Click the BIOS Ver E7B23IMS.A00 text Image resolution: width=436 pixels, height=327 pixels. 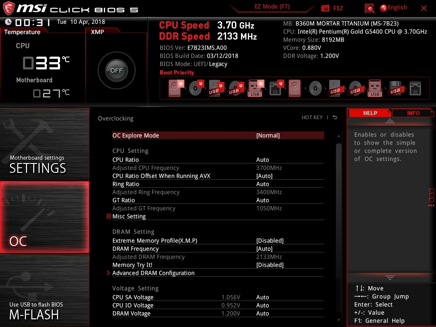click(x=193, y=48)
